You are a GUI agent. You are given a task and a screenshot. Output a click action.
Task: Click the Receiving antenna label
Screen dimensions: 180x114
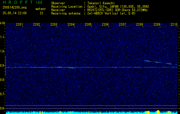[66, 13]
